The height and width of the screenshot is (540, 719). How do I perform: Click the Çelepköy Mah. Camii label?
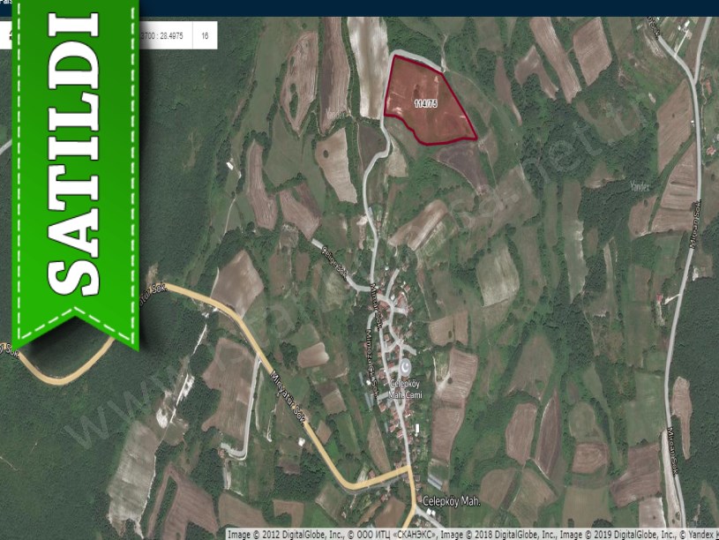pos(406,390)
